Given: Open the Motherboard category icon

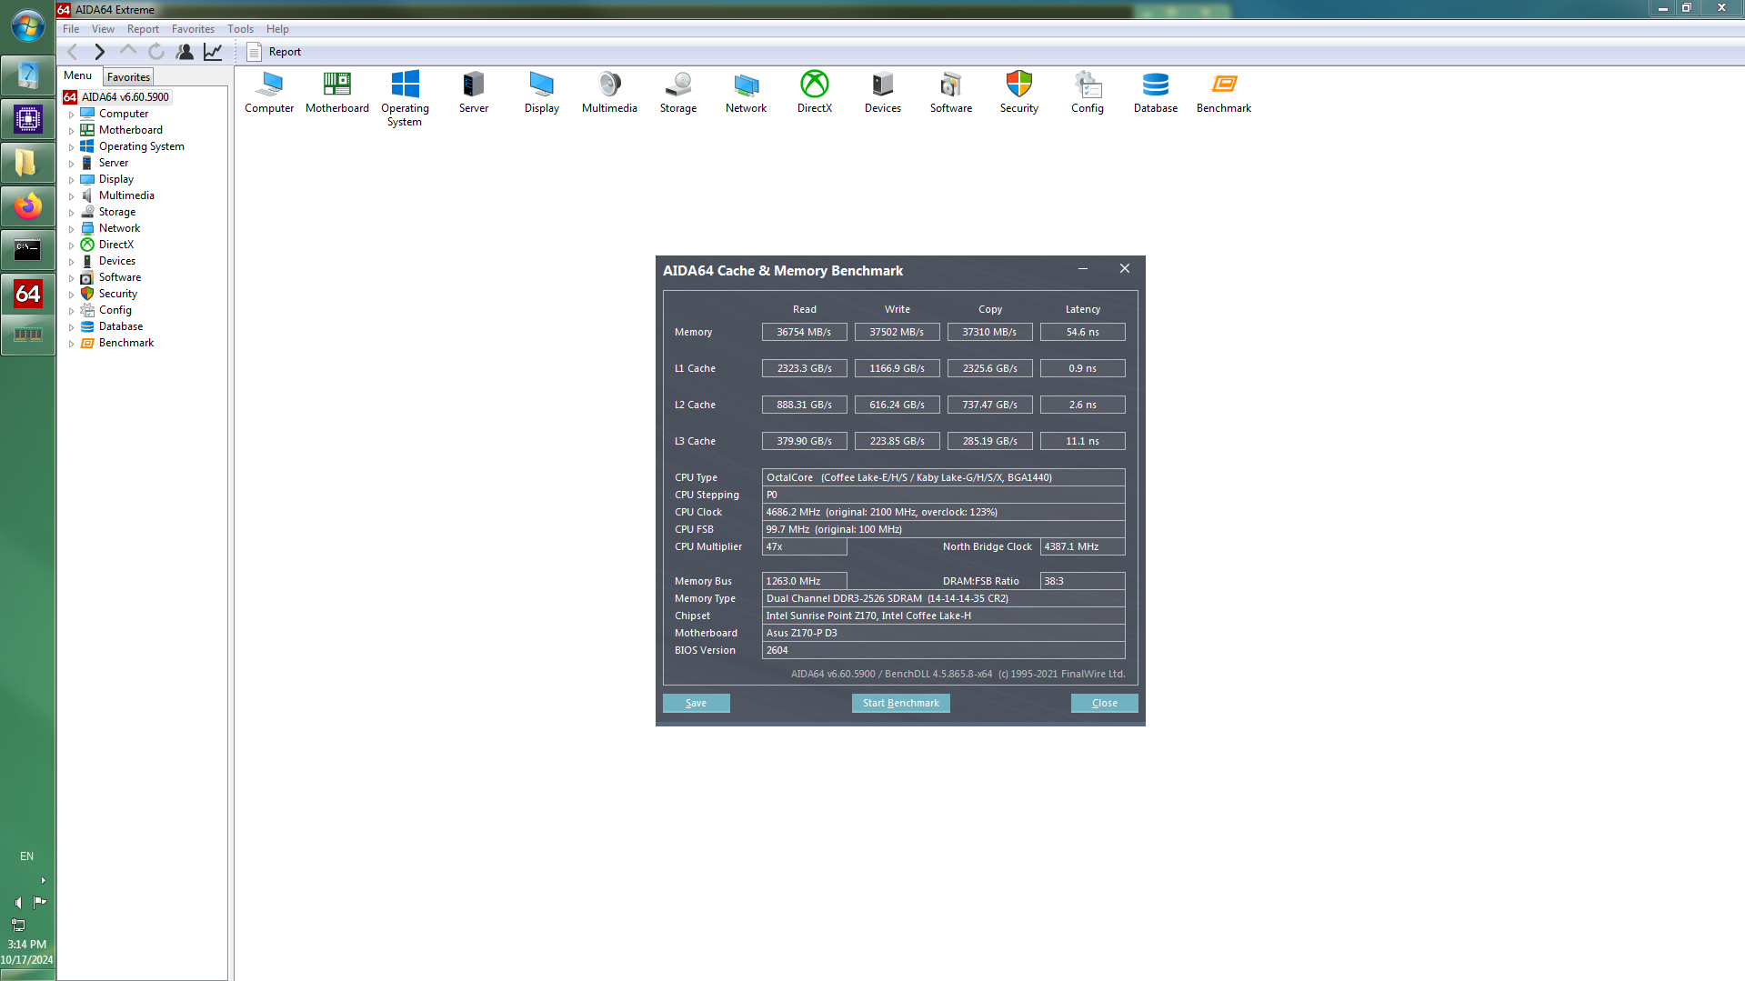Looking at the screenshot, I should (x=337, y=92).
